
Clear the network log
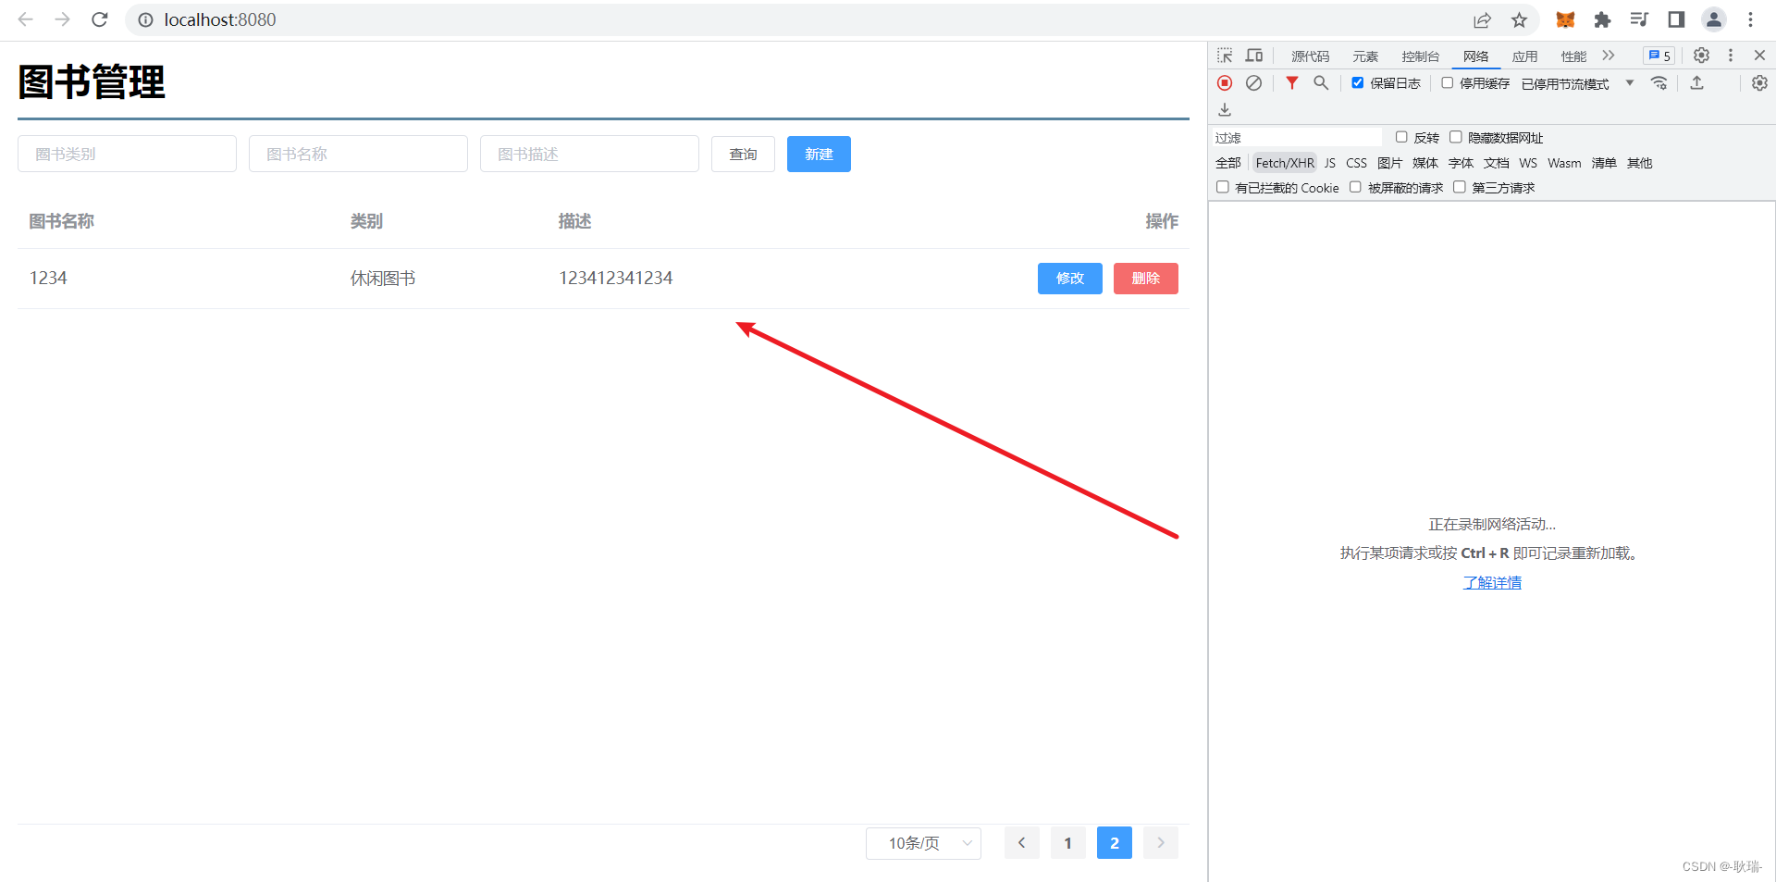1253,83
